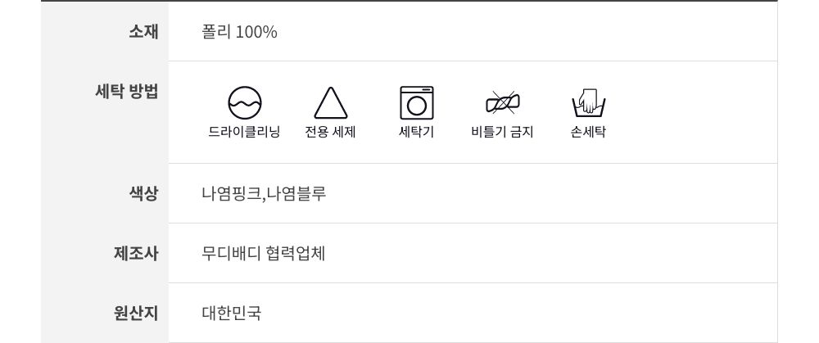This screenshot has height=343, width=819.
Task: Click the 나염핑크,나염블루 color value
Action: 264,194
